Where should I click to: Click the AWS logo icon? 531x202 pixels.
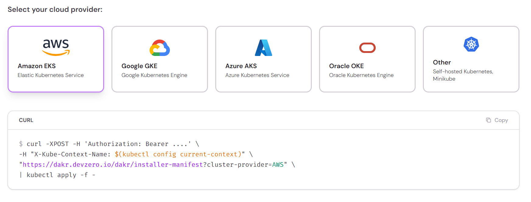tap(56, 47)
